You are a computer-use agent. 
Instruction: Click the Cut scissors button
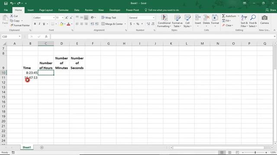[x=14, y=16]
